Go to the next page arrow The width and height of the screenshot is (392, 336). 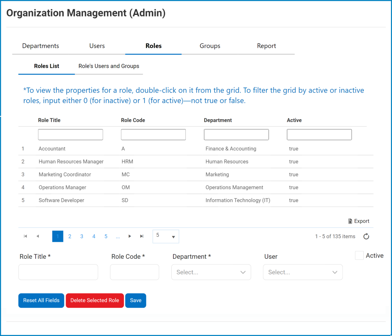point(130,236)
